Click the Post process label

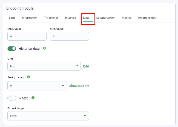point(16,77)
